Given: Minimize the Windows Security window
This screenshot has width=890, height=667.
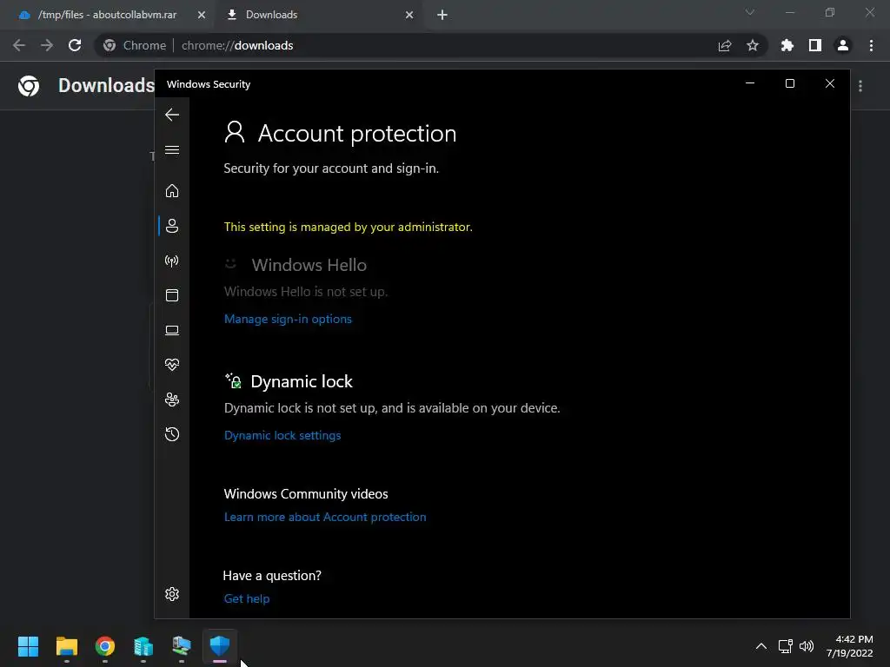Looking at the screenshot, I should [750, 83].
